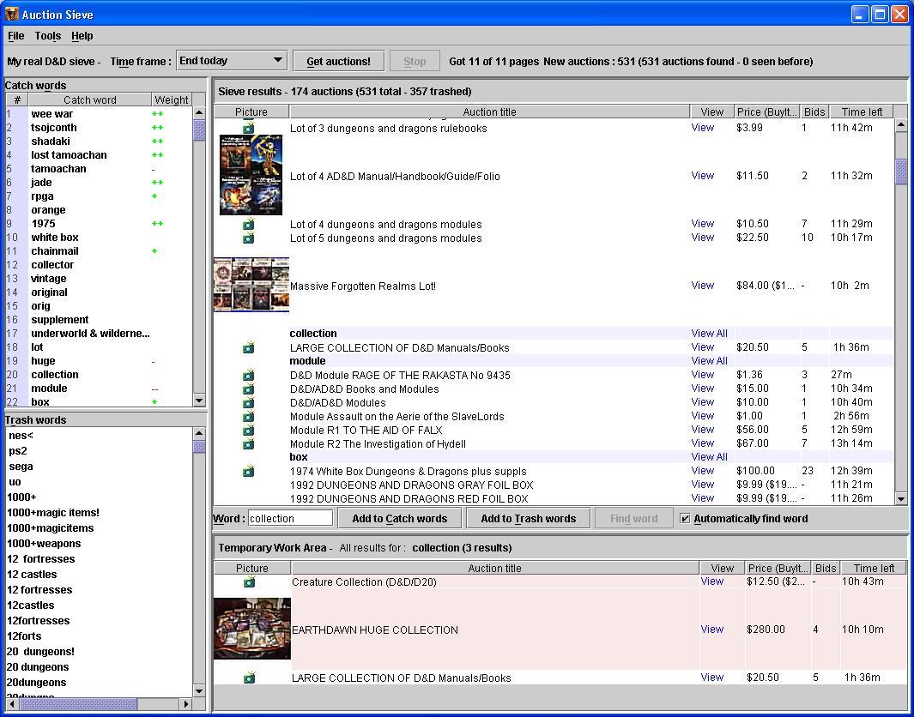Click Sieve results Time left column header
914x717 pixels.
[863, 111]
